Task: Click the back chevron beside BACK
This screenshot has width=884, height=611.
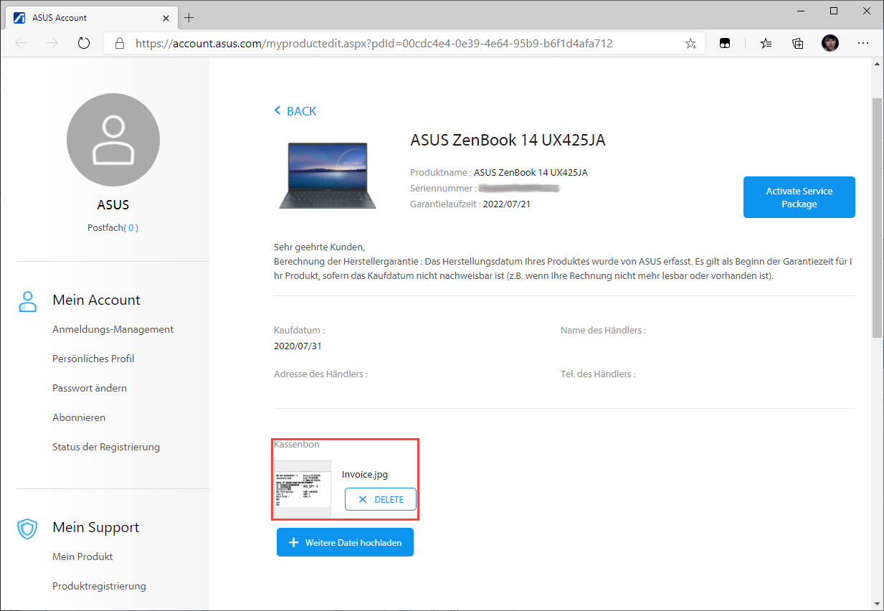Action: click(x=278, y=110)
